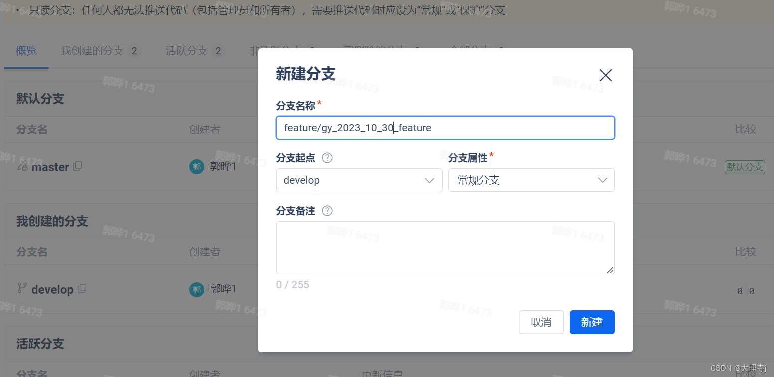Open the develop branch link

click(52, 290)
